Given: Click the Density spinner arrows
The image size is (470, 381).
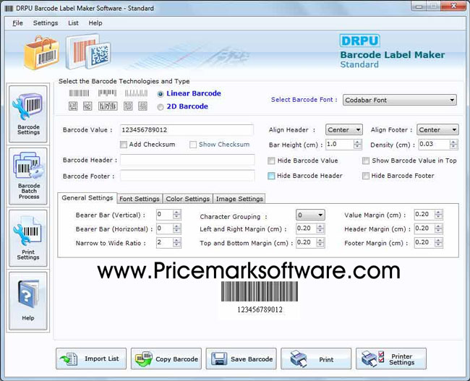Looking at the screenshot, I should (x=453, y=144).
